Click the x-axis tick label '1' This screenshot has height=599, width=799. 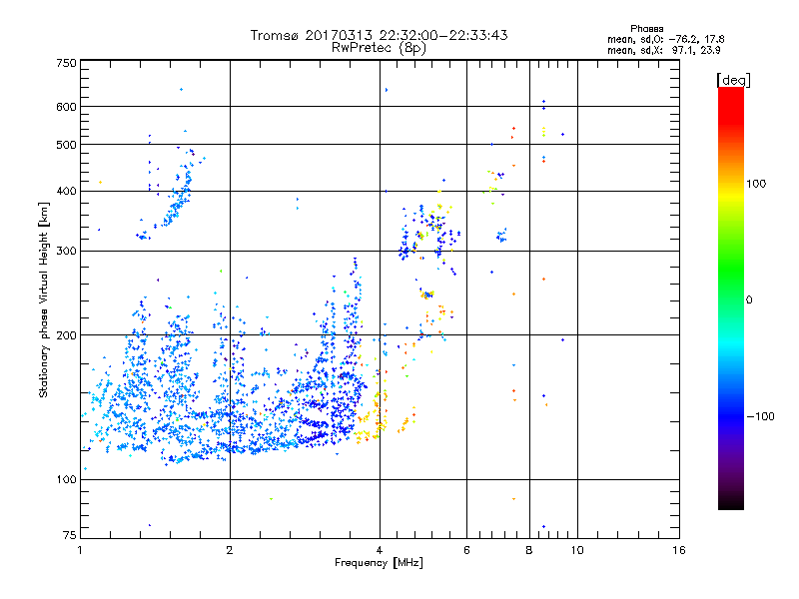pyautogui.click(x=80, y=550)
